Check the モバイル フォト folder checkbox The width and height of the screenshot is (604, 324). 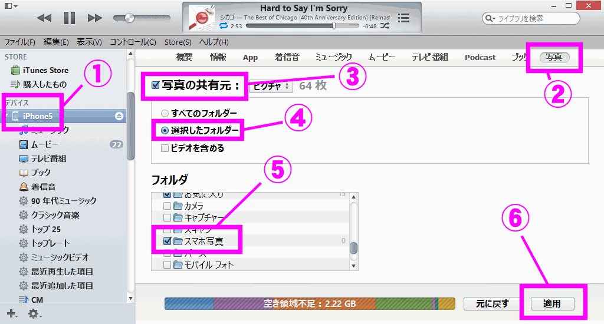pos(167,265)
